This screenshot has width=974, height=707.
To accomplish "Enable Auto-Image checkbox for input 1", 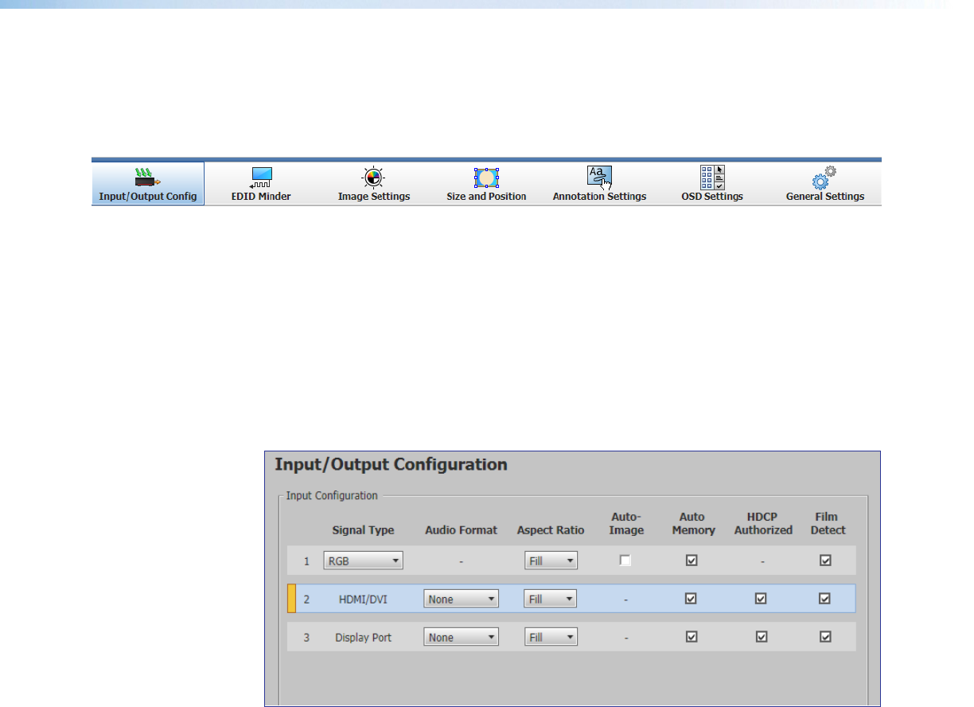I will pos(626,561).
